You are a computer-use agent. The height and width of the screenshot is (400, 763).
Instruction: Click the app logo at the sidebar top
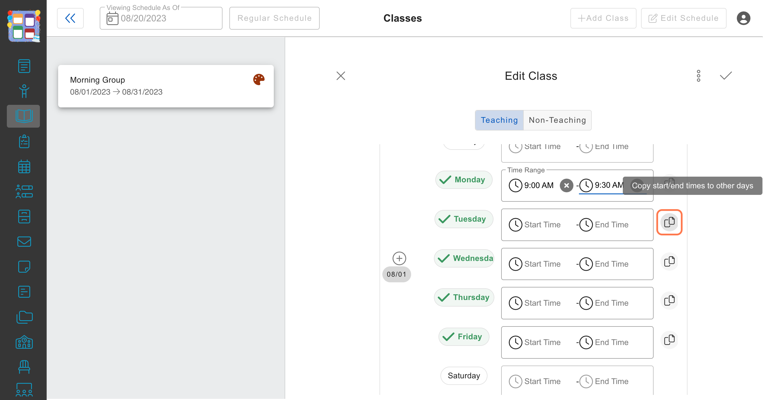coord(24,26)
